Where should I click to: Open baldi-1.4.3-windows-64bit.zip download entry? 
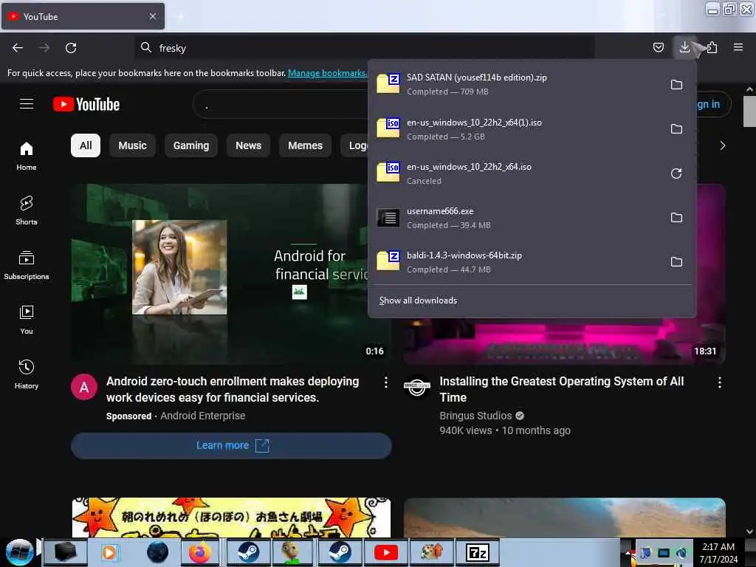[x=516, y=262]
